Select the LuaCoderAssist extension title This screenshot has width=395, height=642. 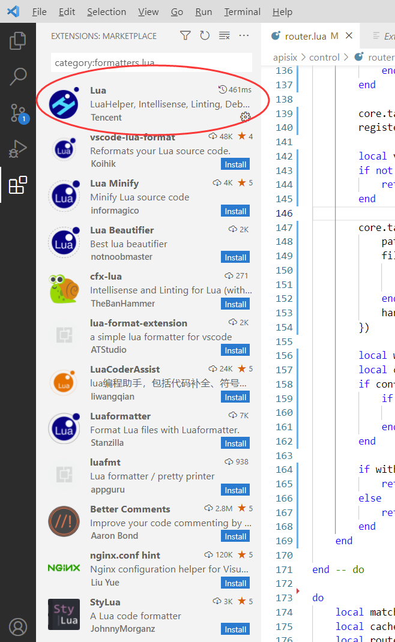pyautogui.click(x=125, y=370)
